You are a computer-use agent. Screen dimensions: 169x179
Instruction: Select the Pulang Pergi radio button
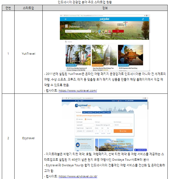86,119
